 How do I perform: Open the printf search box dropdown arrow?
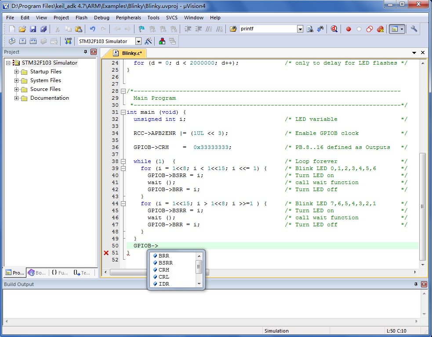(x=300, y=29)
